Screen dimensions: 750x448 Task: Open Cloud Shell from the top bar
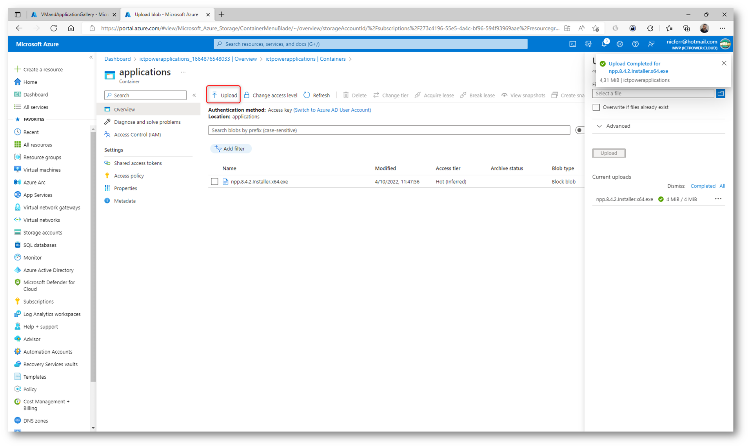point(572,44)
